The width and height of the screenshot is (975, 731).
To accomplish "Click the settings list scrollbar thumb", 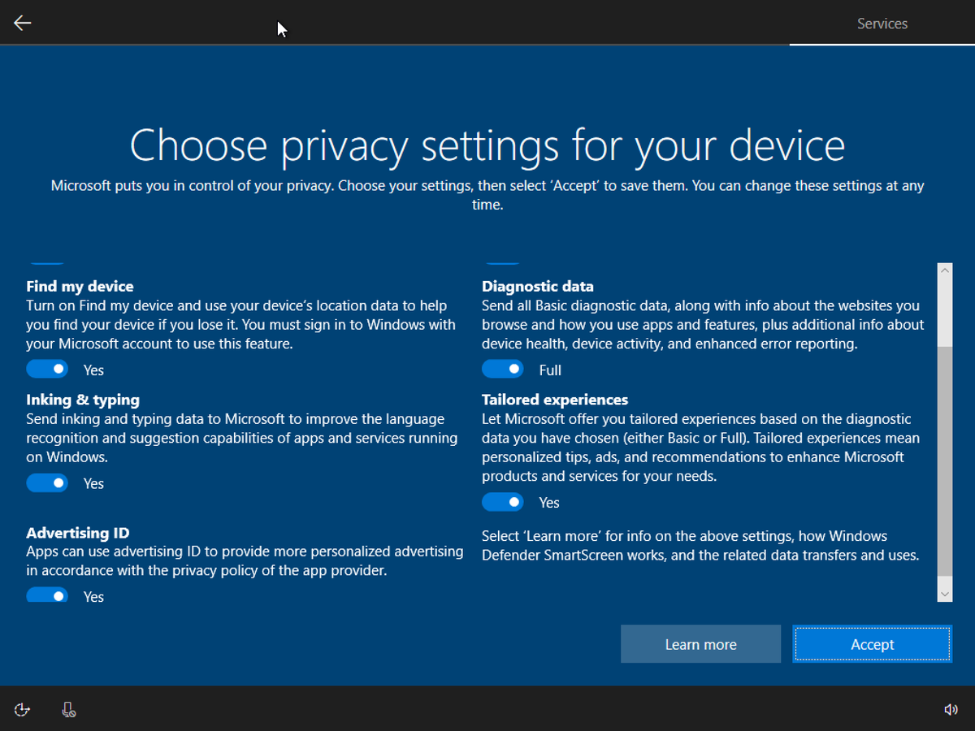I will [x=944, y=461].
